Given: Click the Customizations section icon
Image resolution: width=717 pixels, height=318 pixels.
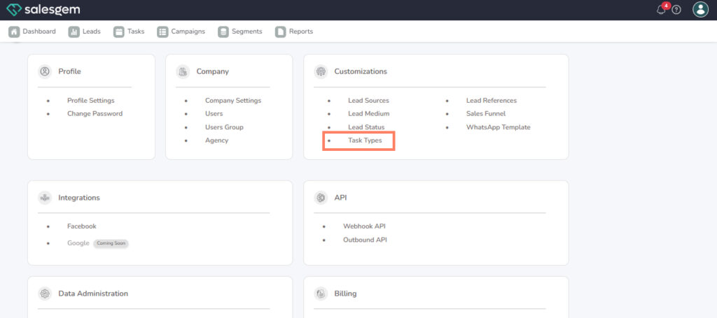Looking at the screenshot, I should coord(321,71).
